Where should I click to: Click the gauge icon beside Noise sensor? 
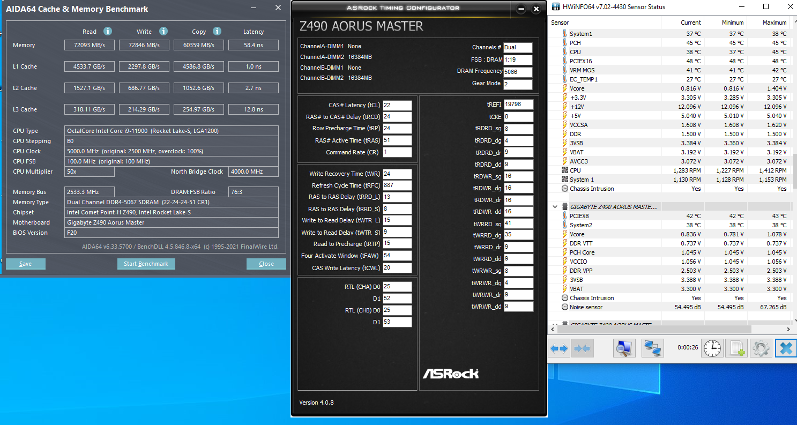(x=564, y=307)
